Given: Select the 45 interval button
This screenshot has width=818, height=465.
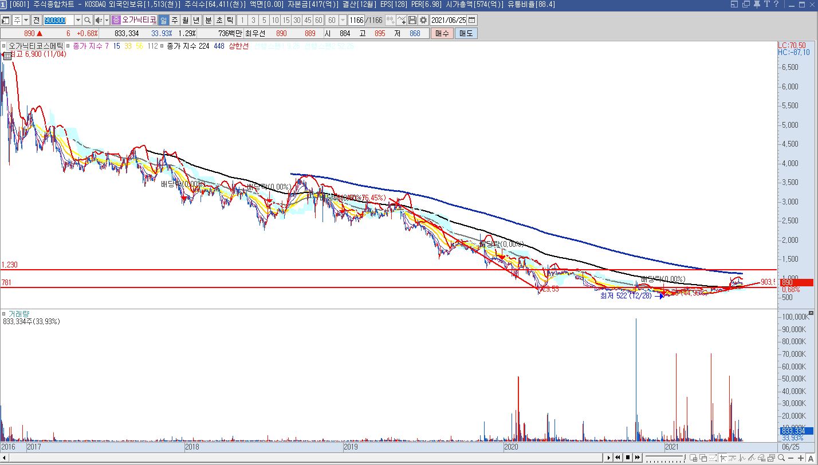Looking at the screenshot, I should click(x=308, y=20).
